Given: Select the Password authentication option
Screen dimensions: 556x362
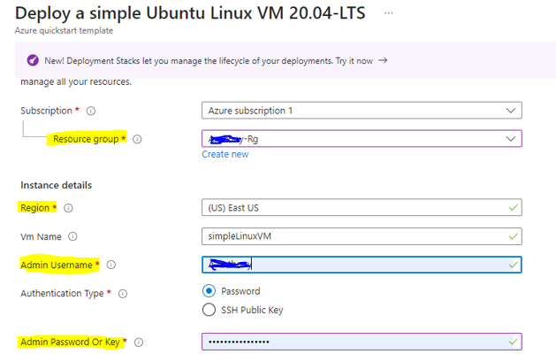Looking at the screenshot, I should coord(209,291).
